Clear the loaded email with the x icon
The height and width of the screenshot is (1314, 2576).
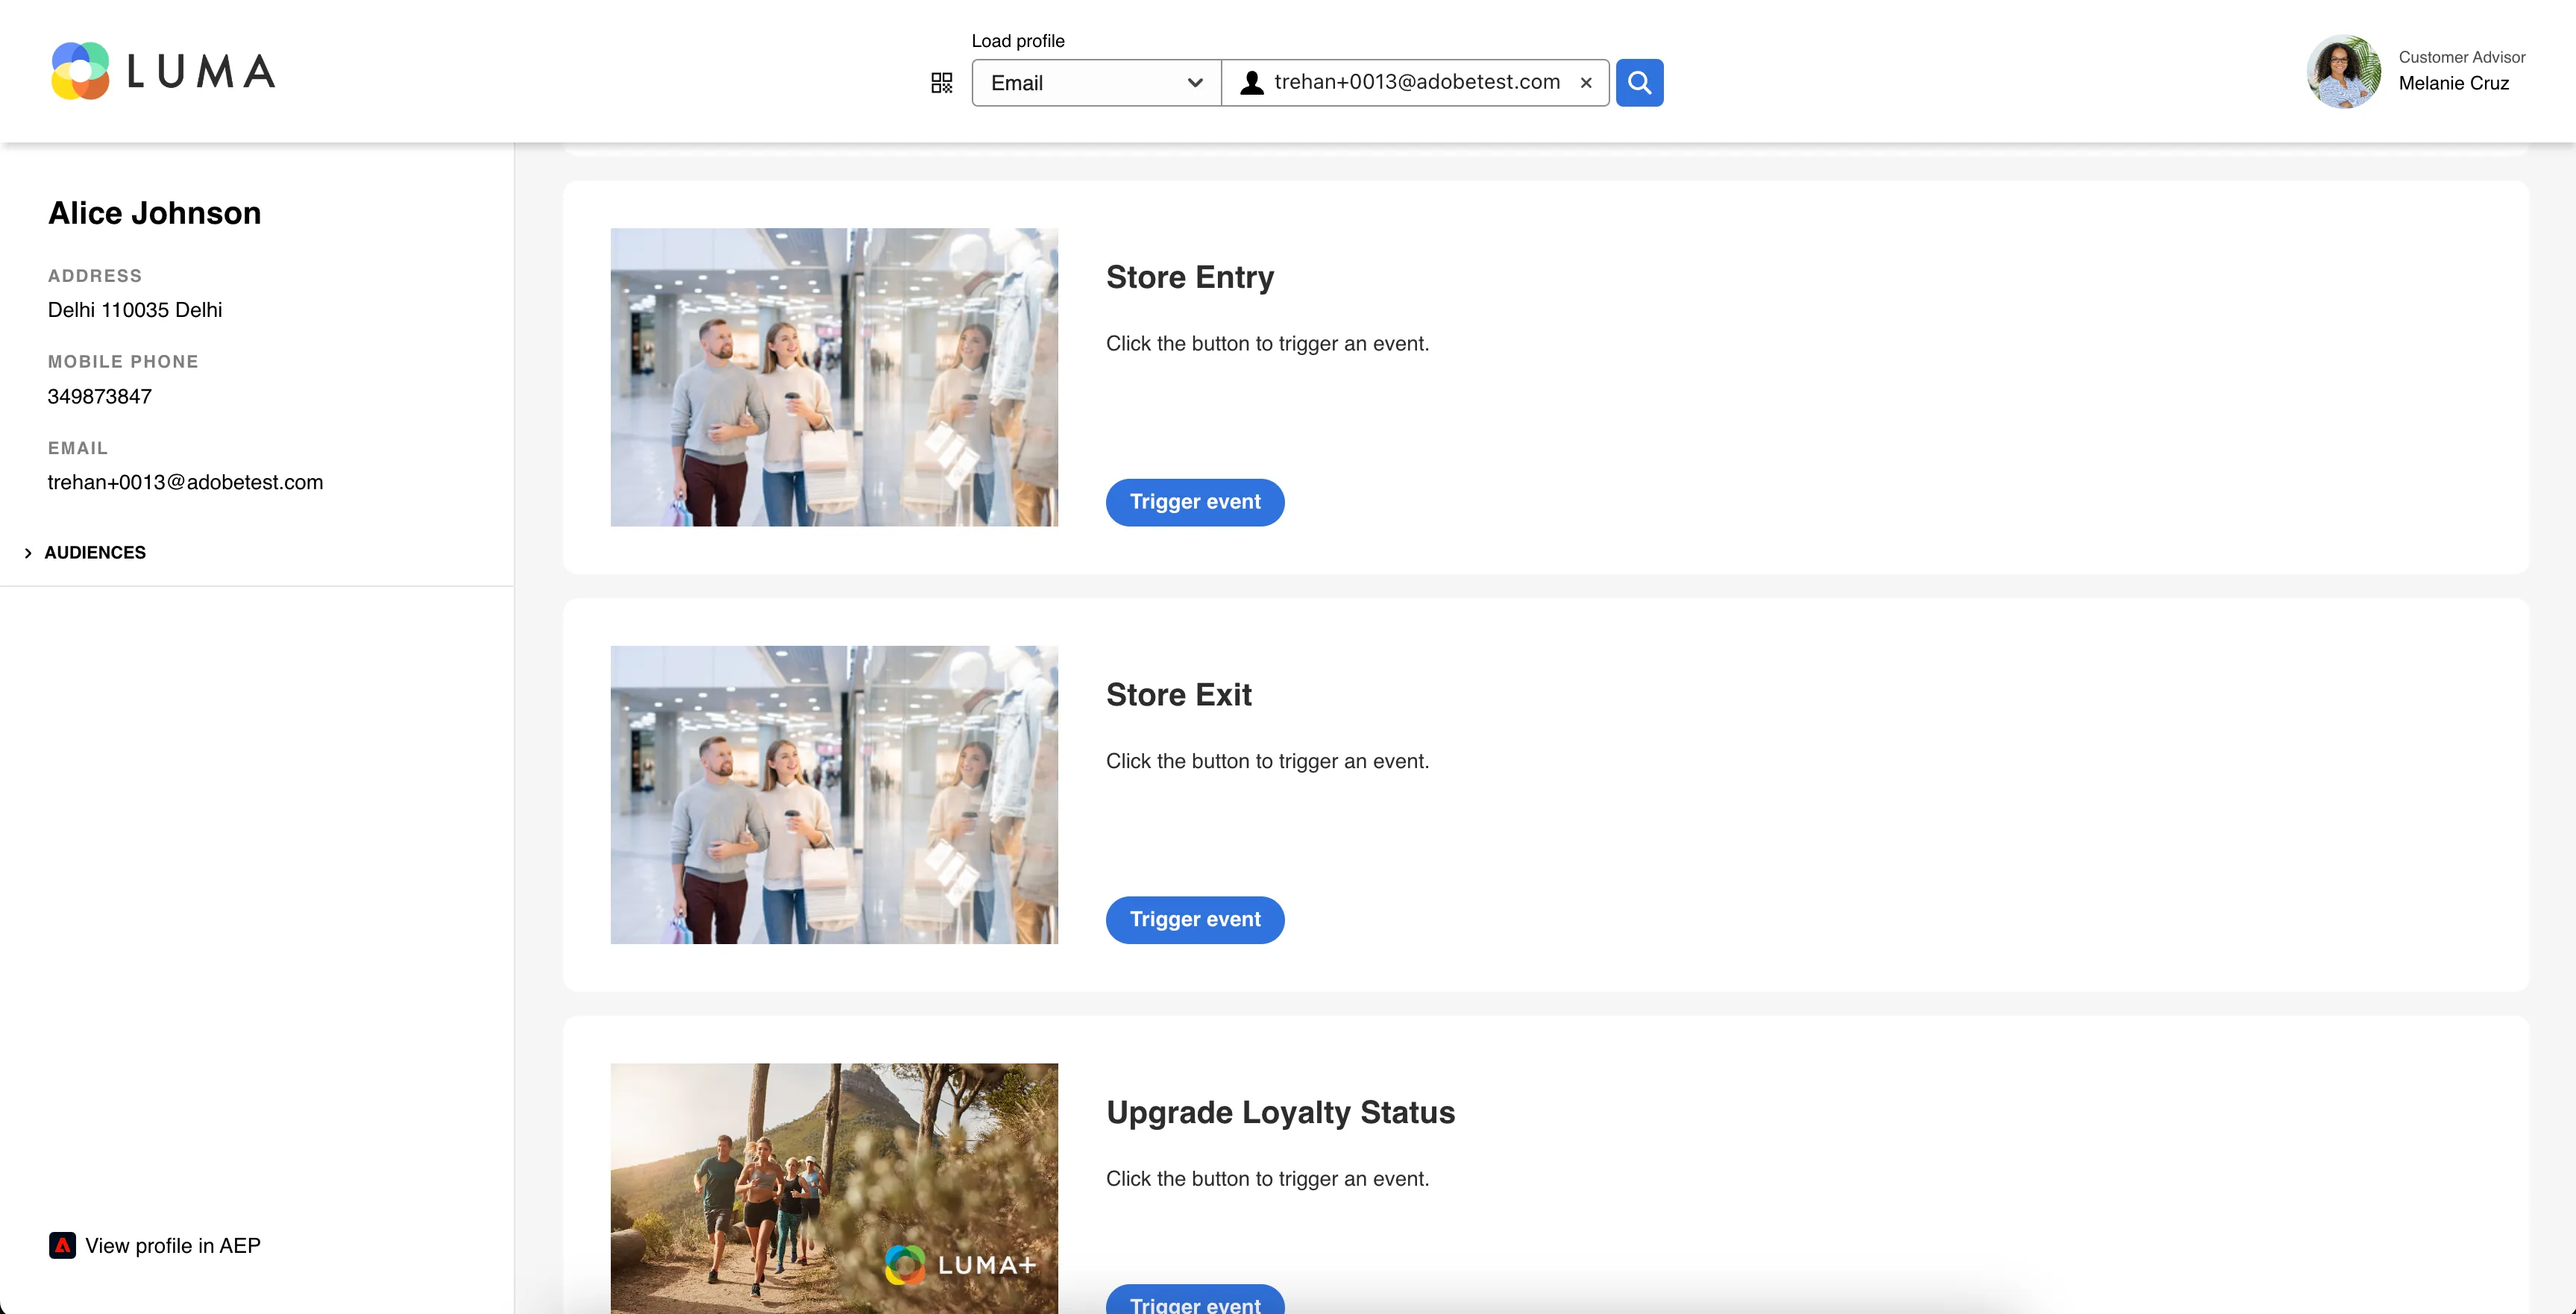[x=1586, y=83]
